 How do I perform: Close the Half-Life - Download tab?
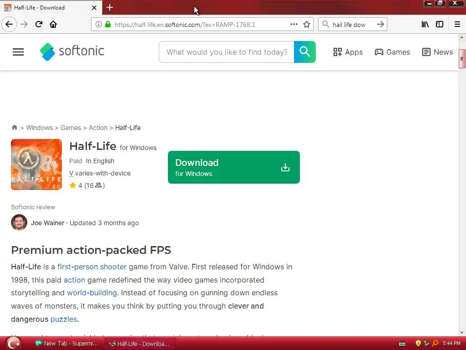coord(94,8)
